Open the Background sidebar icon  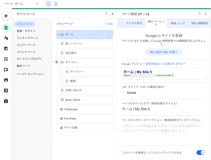tap(6, 48)
